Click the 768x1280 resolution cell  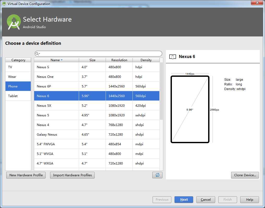(x=119, y=125)
